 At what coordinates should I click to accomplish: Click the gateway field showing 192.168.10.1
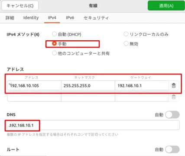click(x=142, y=86)
